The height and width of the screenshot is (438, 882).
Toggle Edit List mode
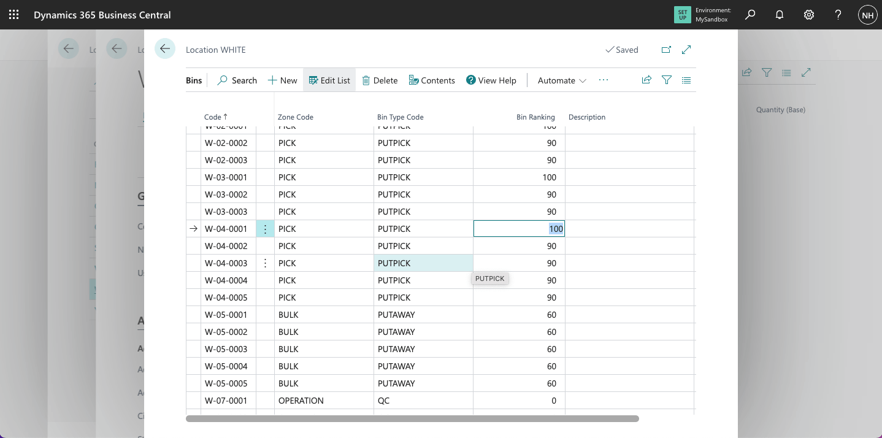coord(329,80)
